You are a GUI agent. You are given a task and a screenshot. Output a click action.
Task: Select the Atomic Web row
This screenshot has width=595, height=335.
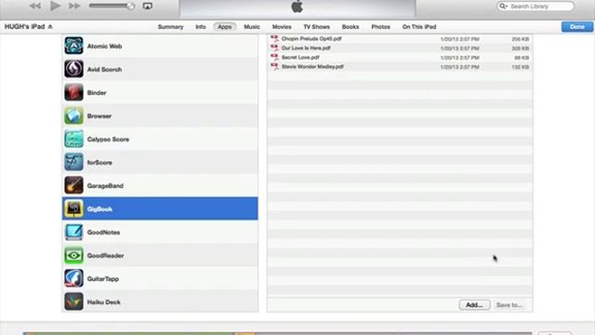(160, 46)
